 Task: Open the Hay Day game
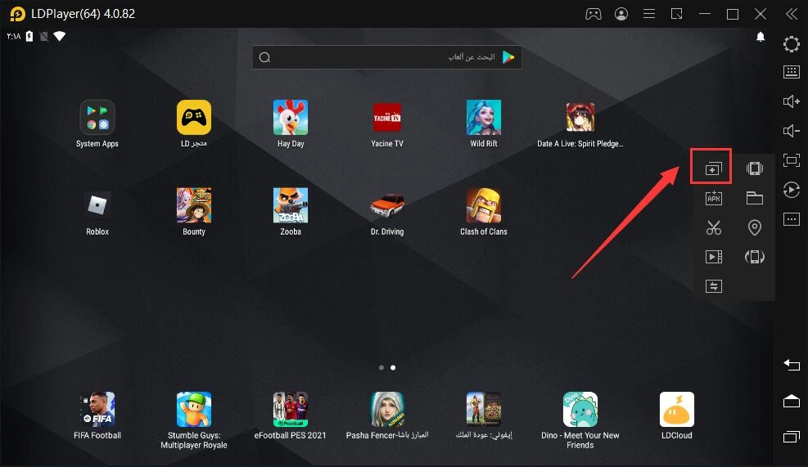pos(291,118)
